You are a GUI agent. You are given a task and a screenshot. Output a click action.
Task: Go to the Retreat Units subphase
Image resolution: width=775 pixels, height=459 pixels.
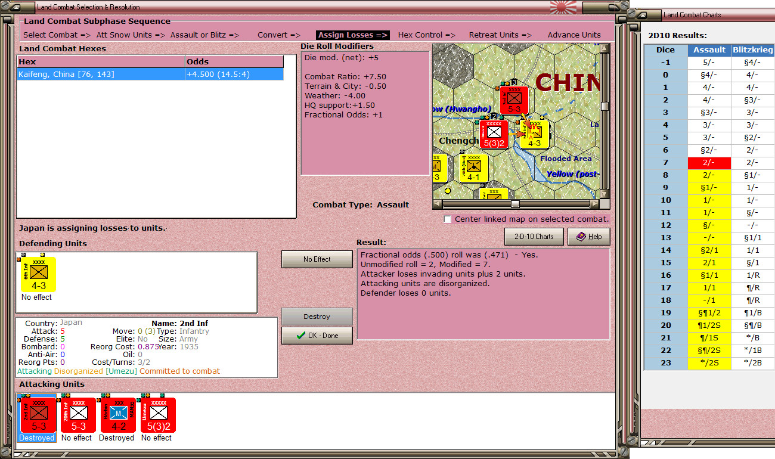[500, 35]
